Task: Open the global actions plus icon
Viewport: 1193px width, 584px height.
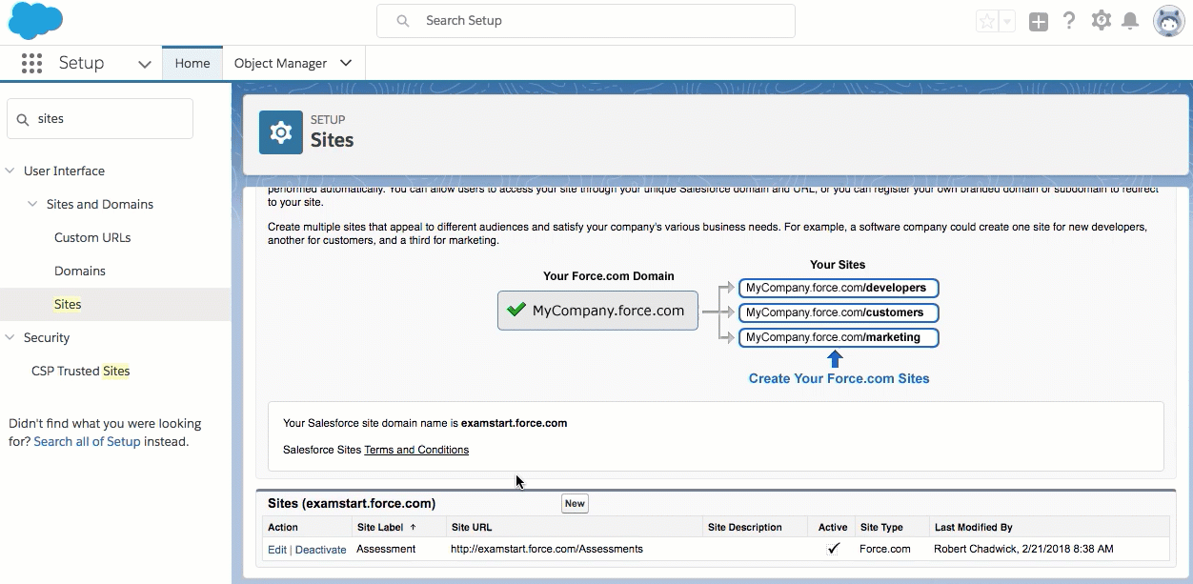Action: click(1039, 21)
